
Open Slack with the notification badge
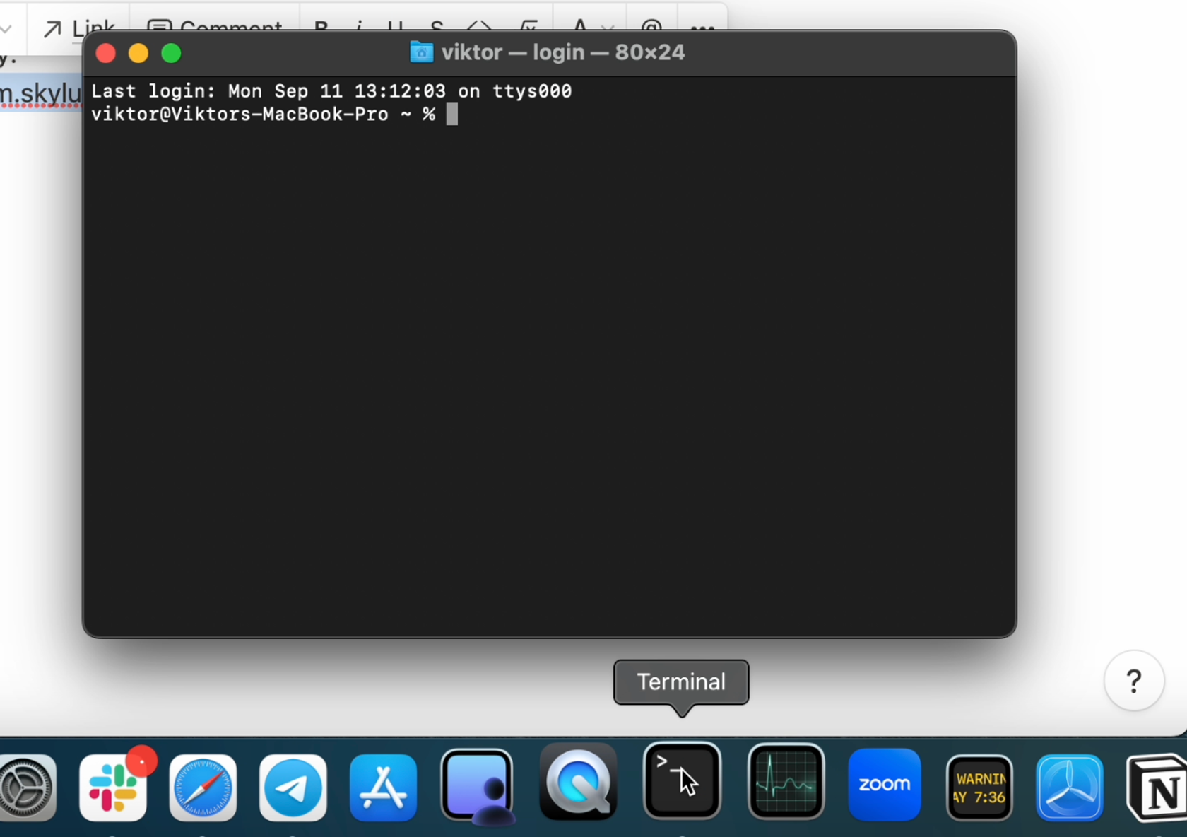tap(113, 787)
